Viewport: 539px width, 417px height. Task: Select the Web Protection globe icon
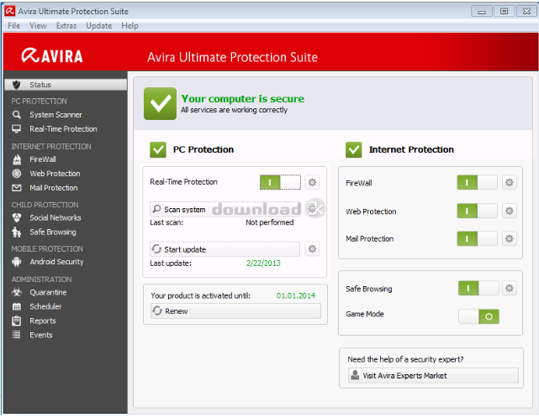click(x=16, y=174)
